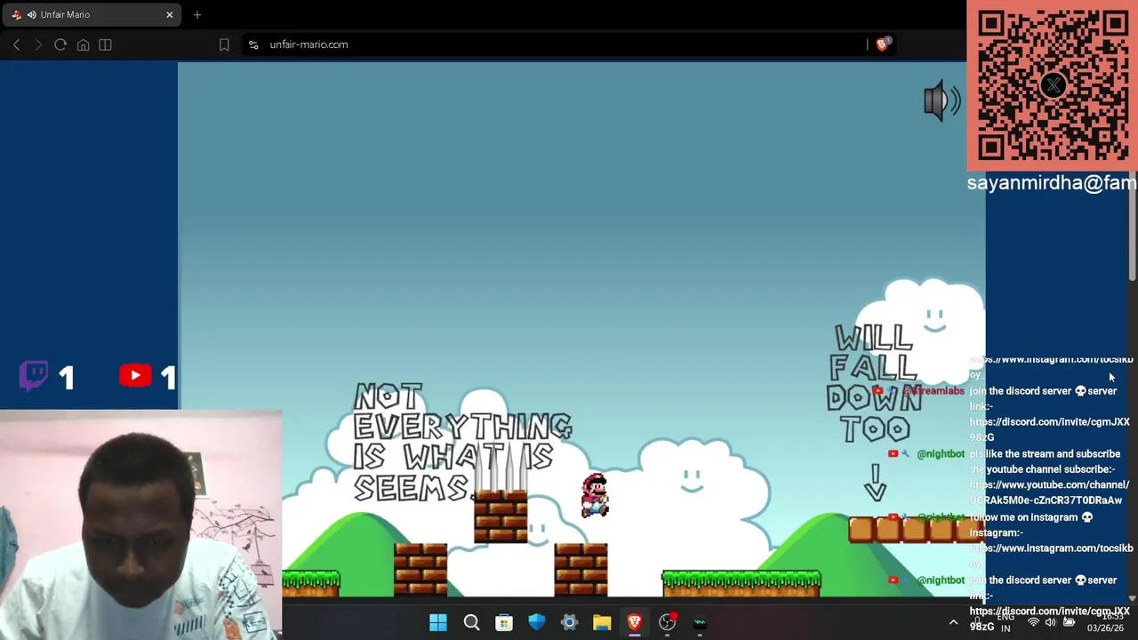Viewport: 1138px width, 640px height.
Task: Click the Streamlabs username in chat
Action: point(934,391)
